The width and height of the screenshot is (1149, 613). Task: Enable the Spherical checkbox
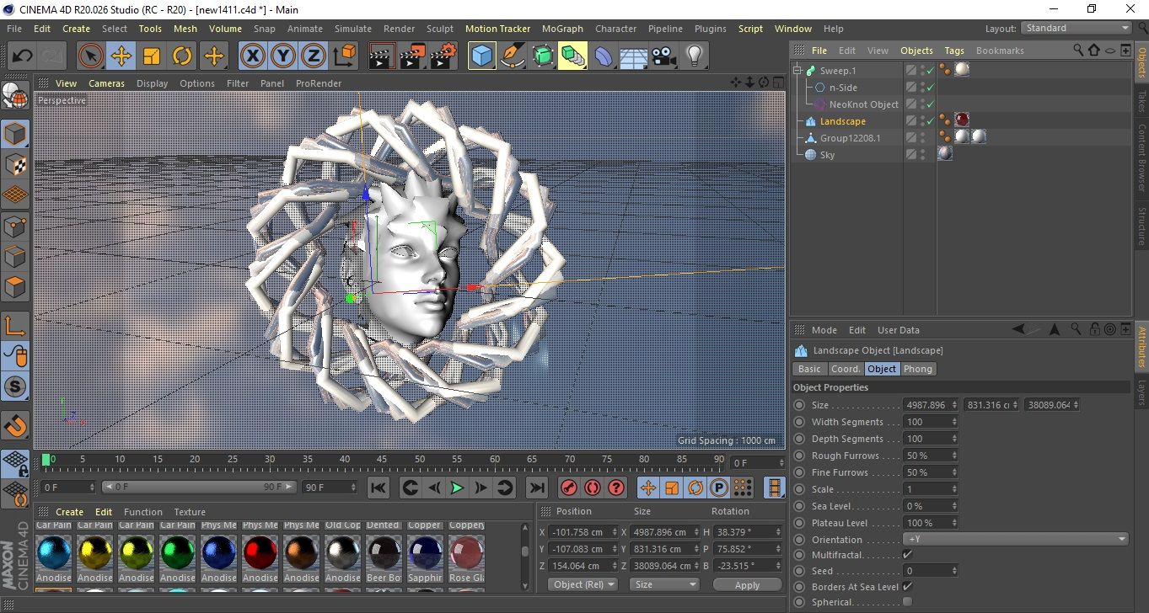[x=907, y=602]
